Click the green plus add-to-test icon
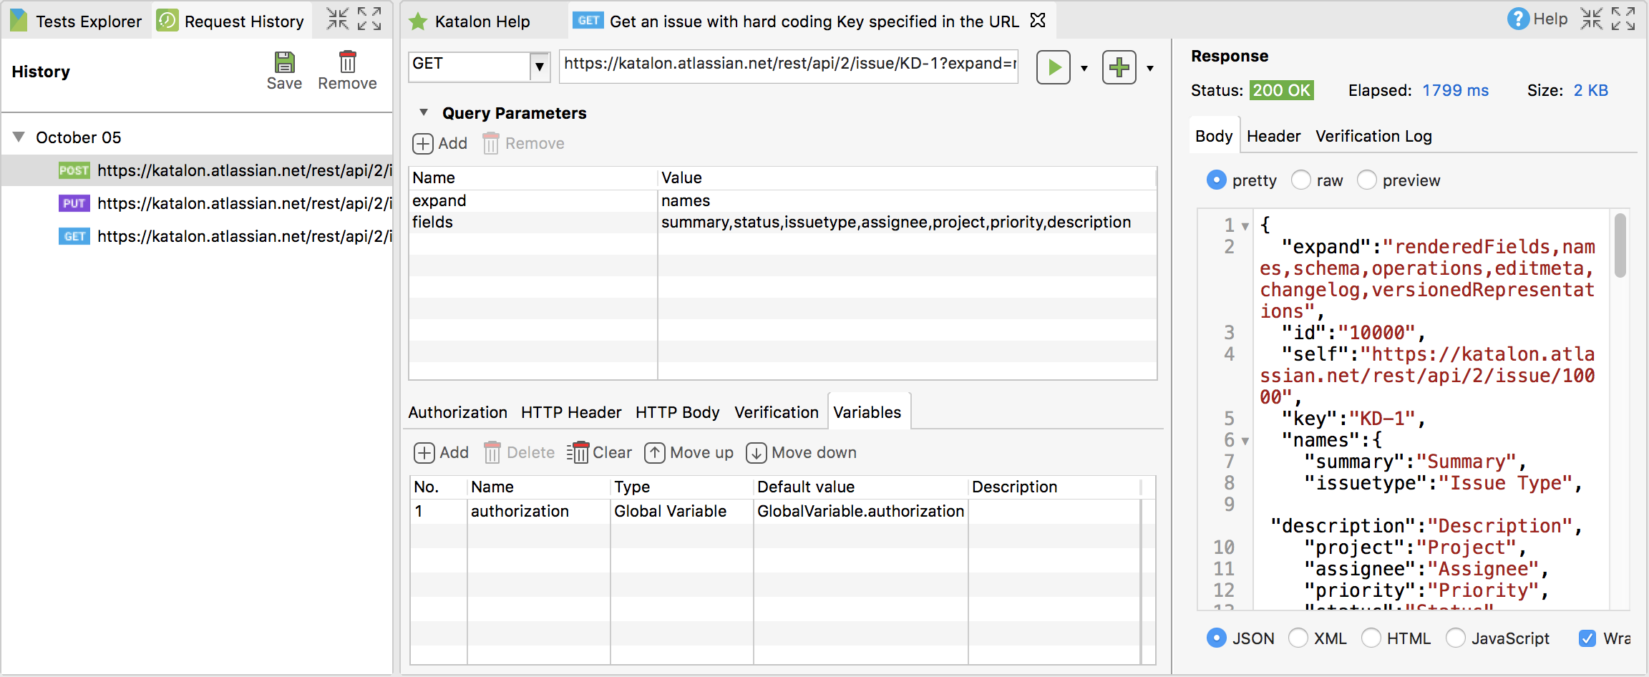Viewport: 1649px width, 677px height. pos(1119,67)
